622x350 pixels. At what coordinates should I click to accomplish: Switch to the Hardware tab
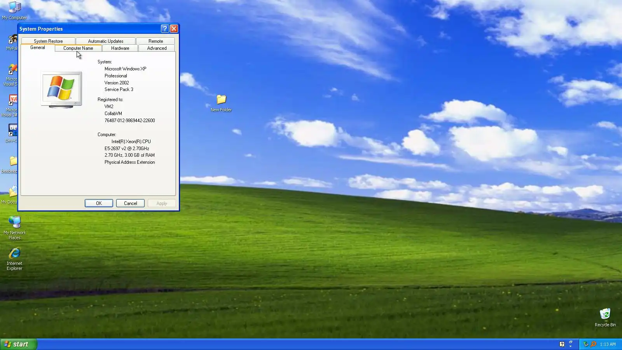pos(120,48)
